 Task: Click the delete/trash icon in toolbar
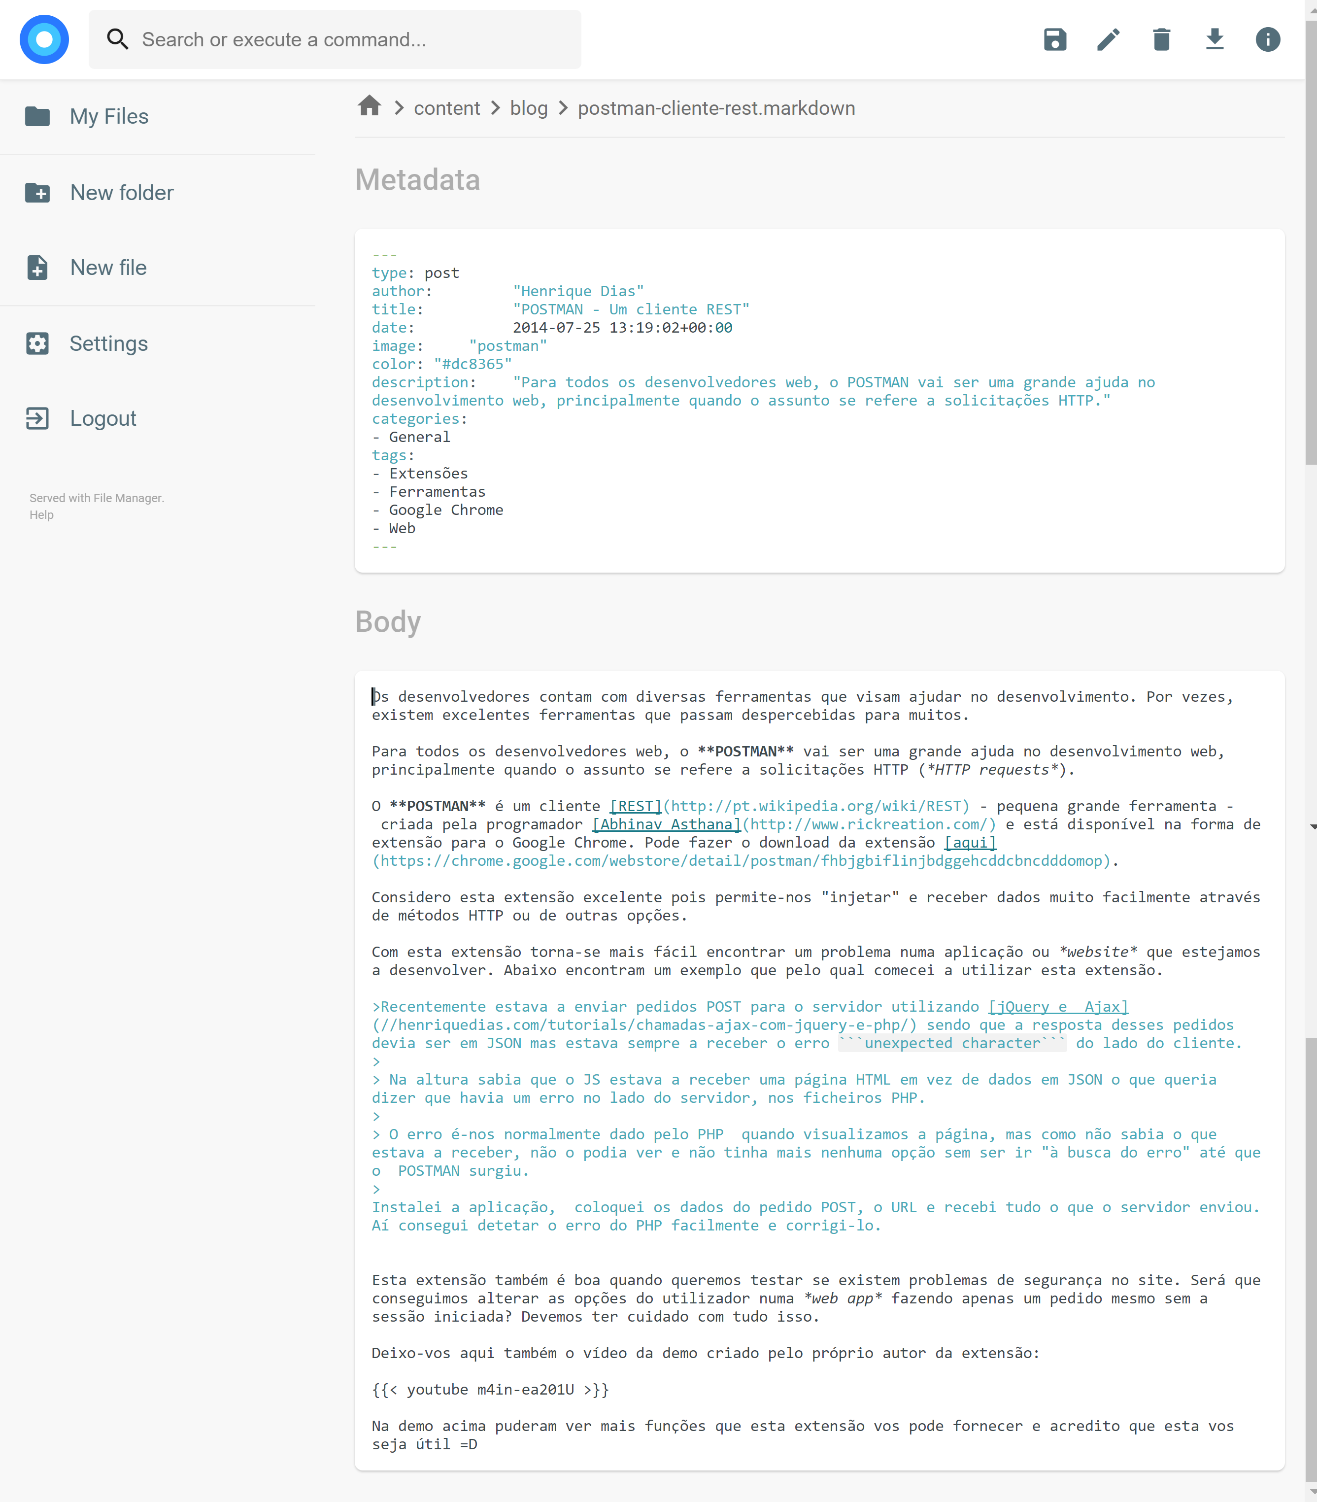point(1161,39)
